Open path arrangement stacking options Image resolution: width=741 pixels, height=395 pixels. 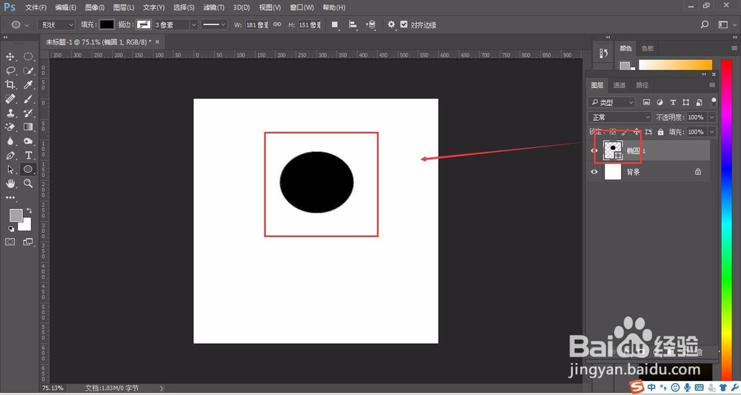[371, 24]
